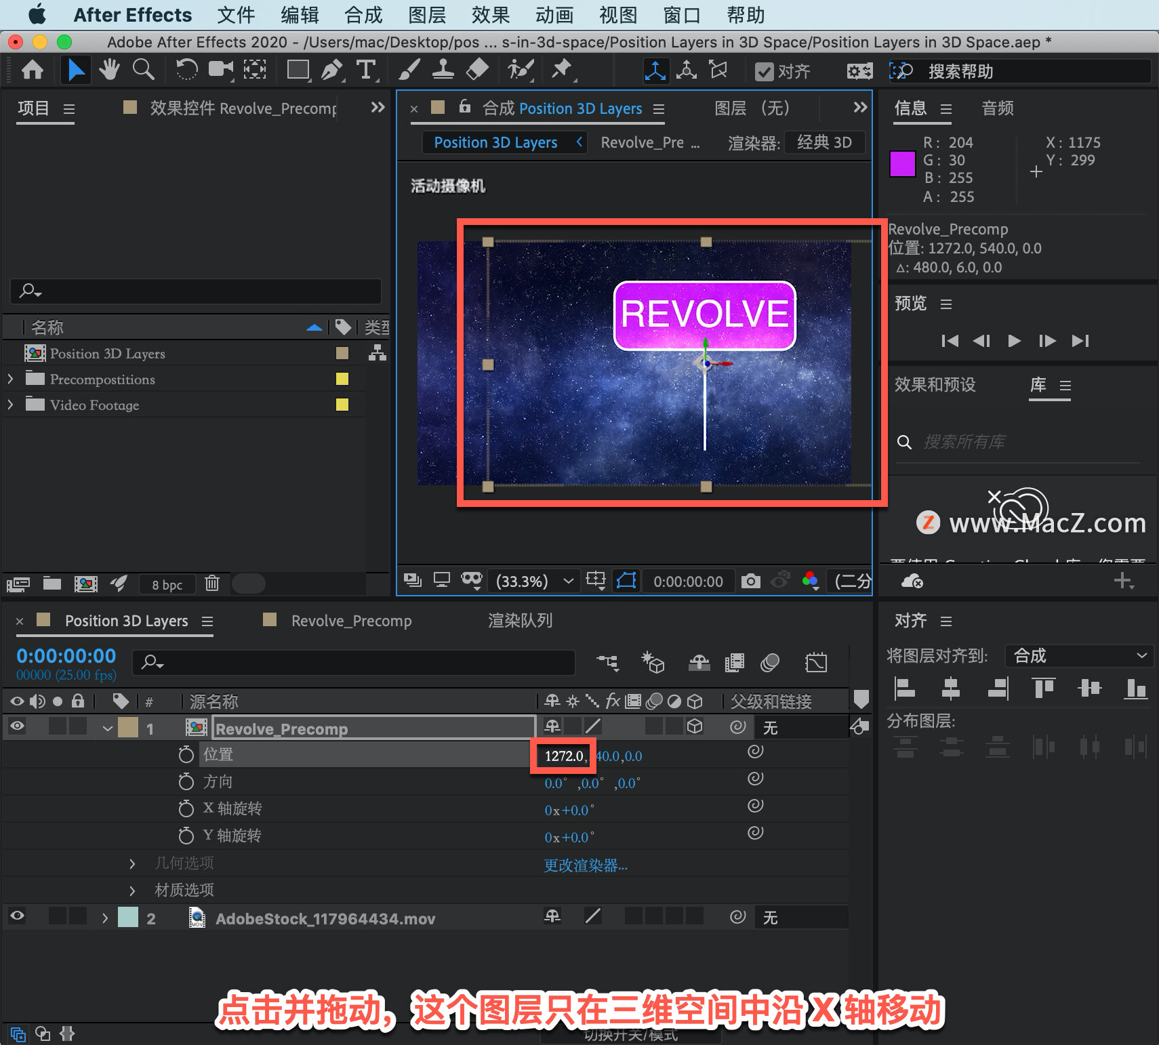
Task: Click the tan label color of layer 1
Action: 128,728
